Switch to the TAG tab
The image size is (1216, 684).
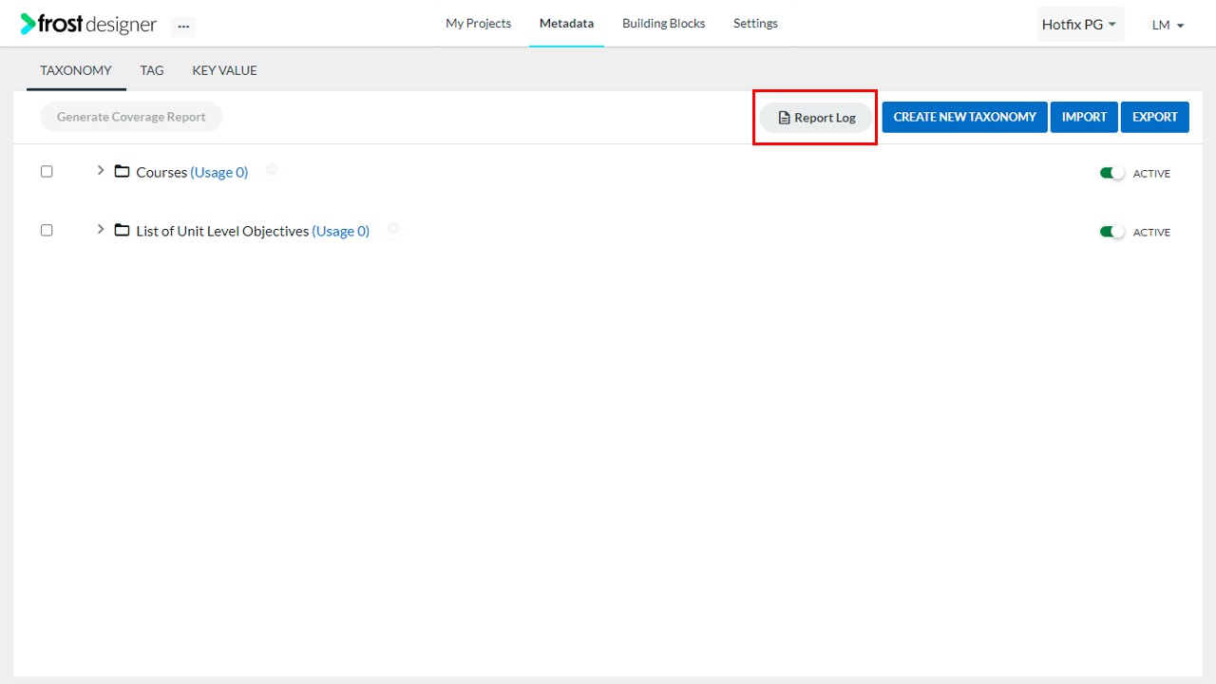click(x=152, y=70)
